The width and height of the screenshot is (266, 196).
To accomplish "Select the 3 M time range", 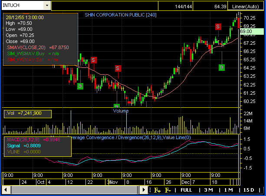I will point(208,190).
